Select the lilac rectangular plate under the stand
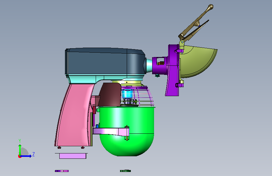 point(73,156)
